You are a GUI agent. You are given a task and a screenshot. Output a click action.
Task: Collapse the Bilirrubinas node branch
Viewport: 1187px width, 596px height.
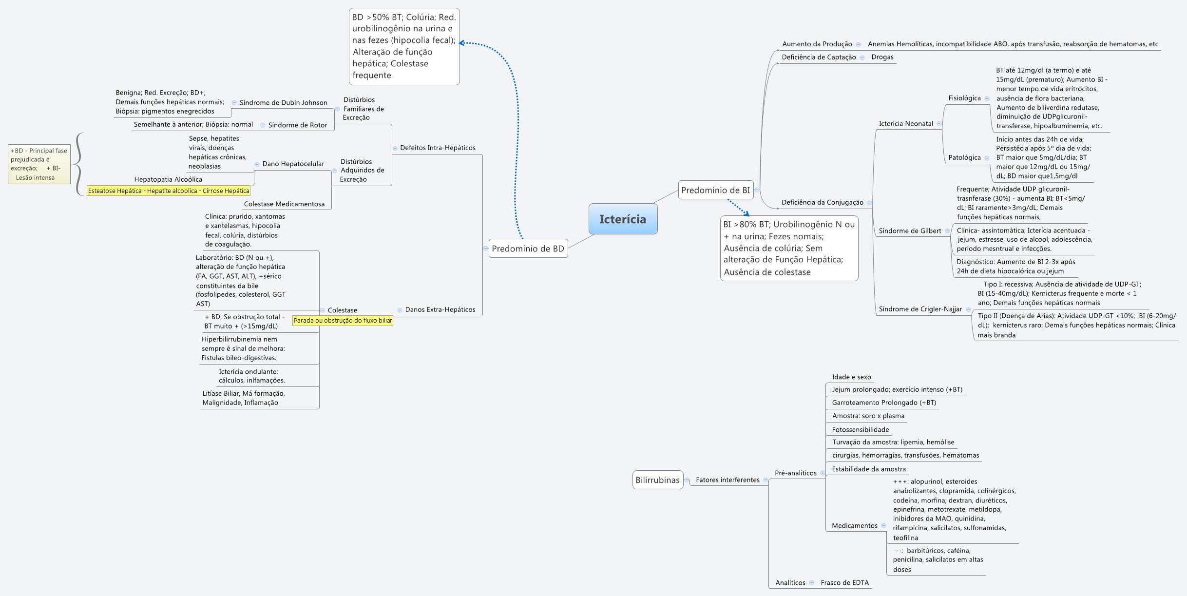coord(687,480)
